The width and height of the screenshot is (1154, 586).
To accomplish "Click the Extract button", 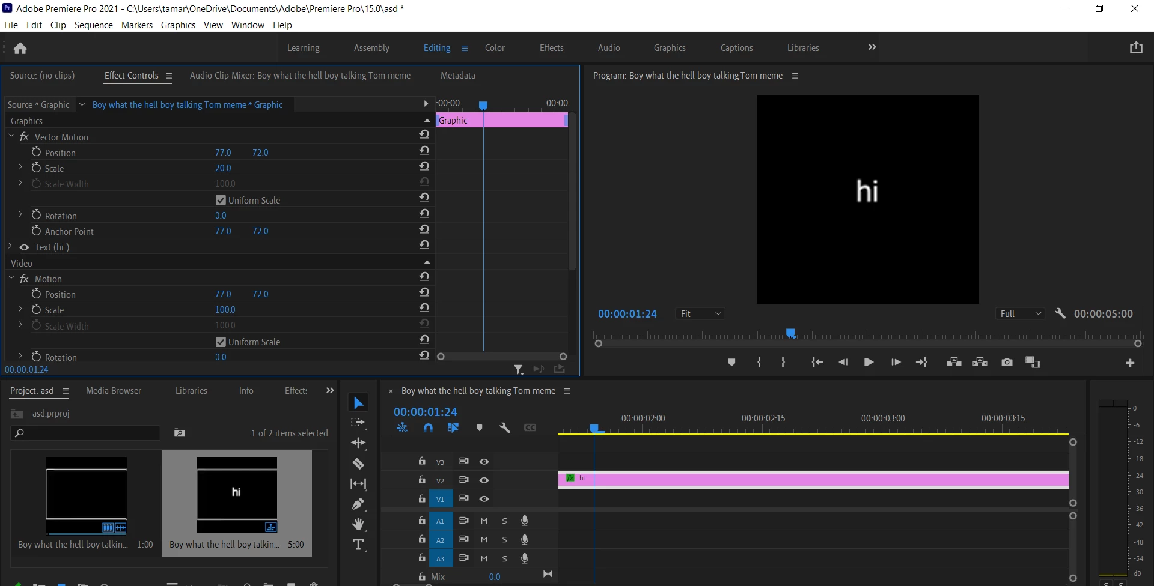I will tap(980, 362).
